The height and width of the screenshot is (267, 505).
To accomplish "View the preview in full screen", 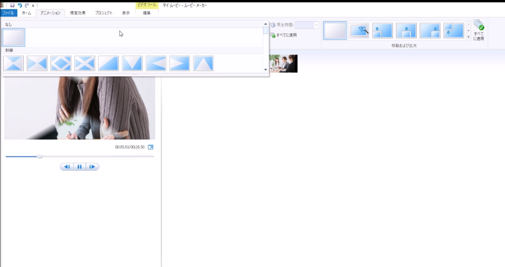I will (150, 147).
